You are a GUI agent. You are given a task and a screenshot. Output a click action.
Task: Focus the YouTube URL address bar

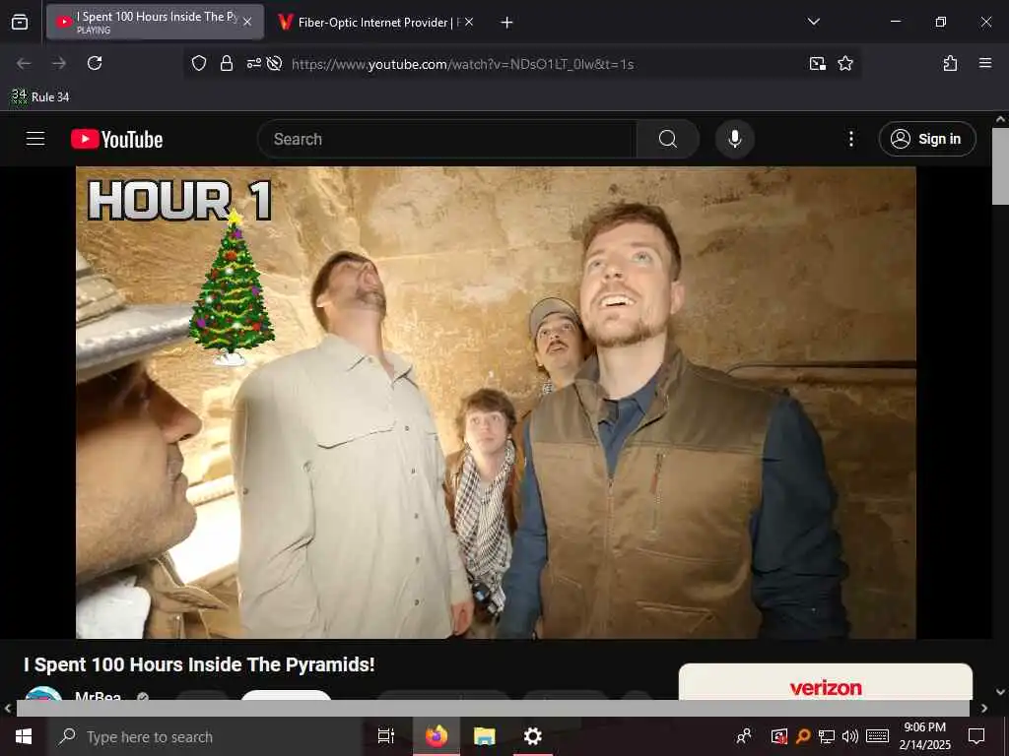463,64
